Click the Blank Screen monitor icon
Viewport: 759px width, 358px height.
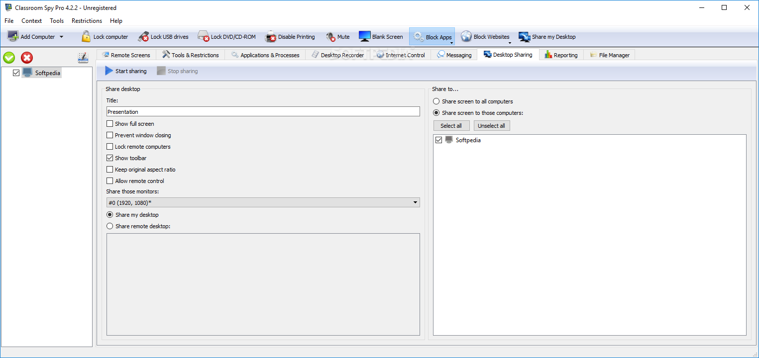(364, 36)
